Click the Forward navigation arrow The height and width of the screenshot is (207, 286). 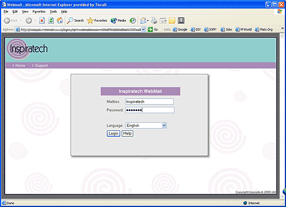[29, 21]
